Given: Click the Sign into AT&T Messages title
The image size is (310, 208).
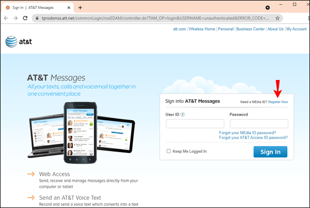Looking at the screenshot, I should coord(192,101).
